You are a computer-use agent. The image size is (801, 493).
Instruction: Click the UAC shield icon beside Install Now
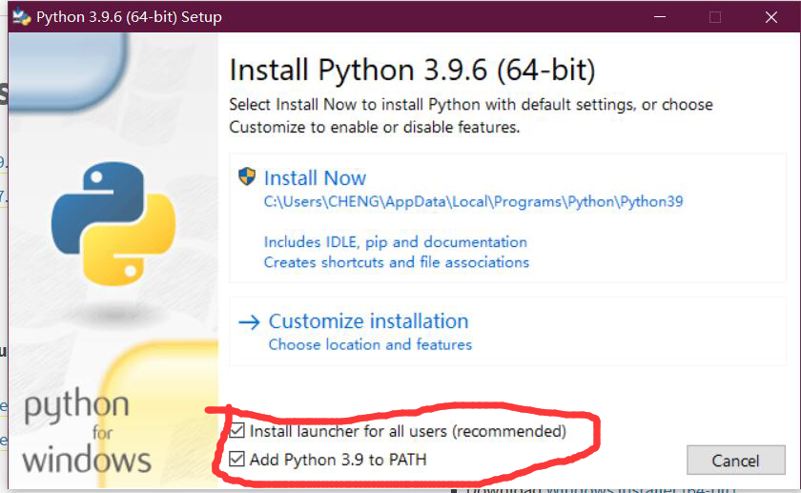point(247,176)
